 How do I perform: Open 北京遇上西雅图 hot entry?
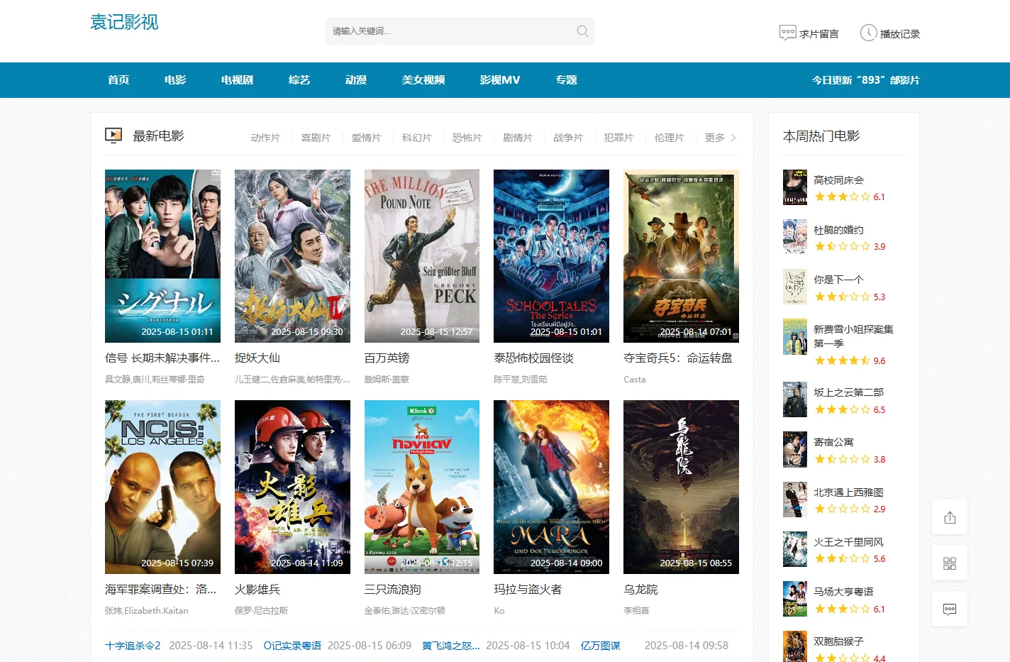point(848,492)
